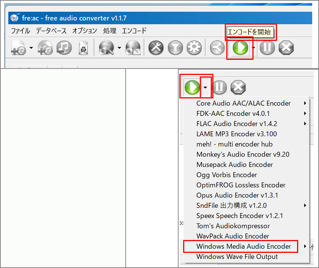Viewport: 319px width, 268px height.
Task: Open encoder configuration with the gear icon
Action: (194, 48)
